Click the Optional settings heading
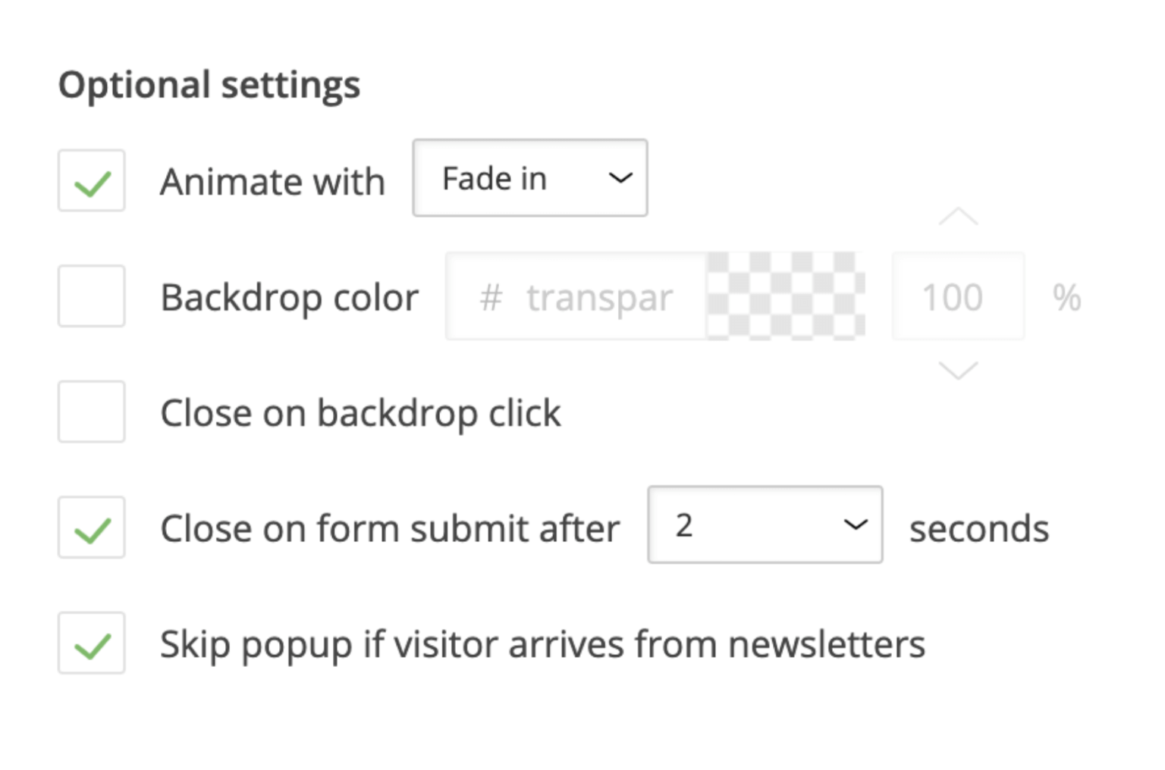Screen dimensions: 1165x770 [210, 84]
